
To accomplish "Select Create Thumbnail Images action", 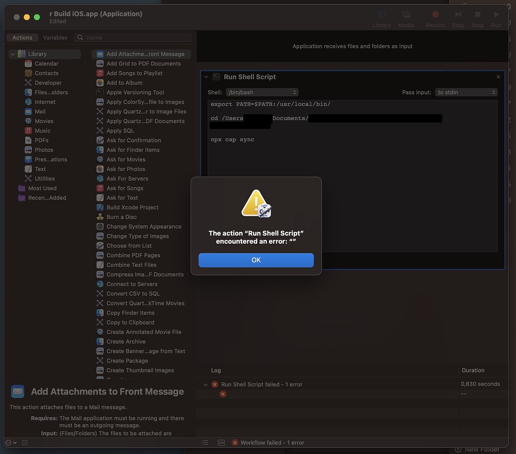I will [140, 370].
